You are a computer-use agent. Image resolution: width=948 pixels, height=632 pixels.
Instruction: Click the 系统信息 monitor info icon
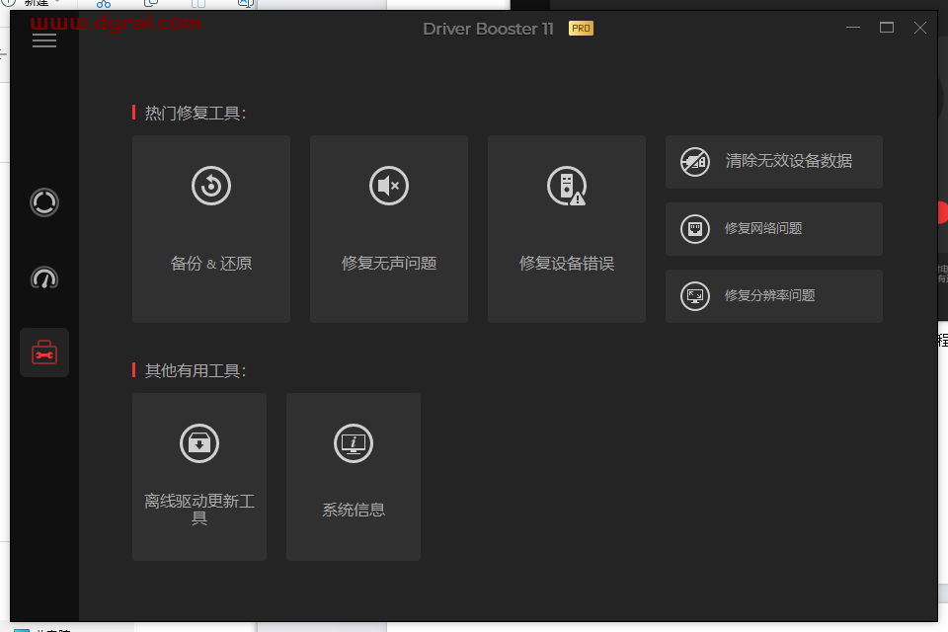coord(354,443)
